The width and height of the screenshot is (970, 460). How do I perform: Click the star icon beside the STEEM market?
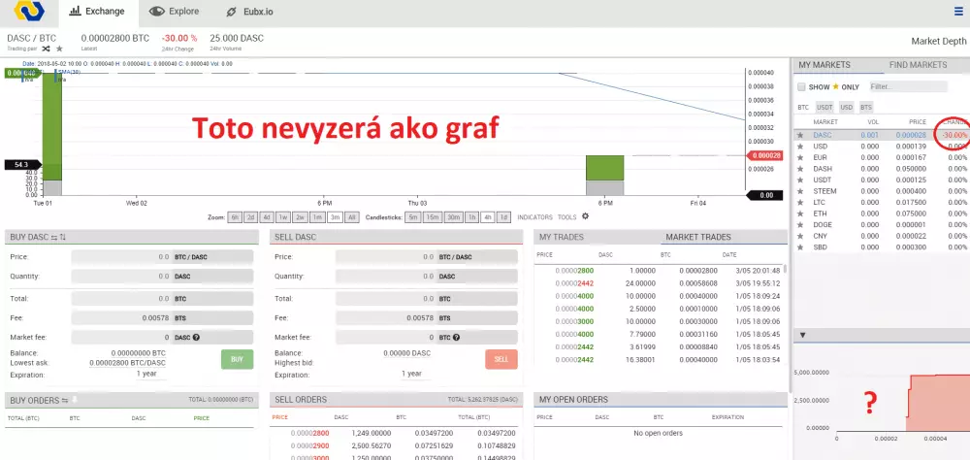[x=800, y=191]
